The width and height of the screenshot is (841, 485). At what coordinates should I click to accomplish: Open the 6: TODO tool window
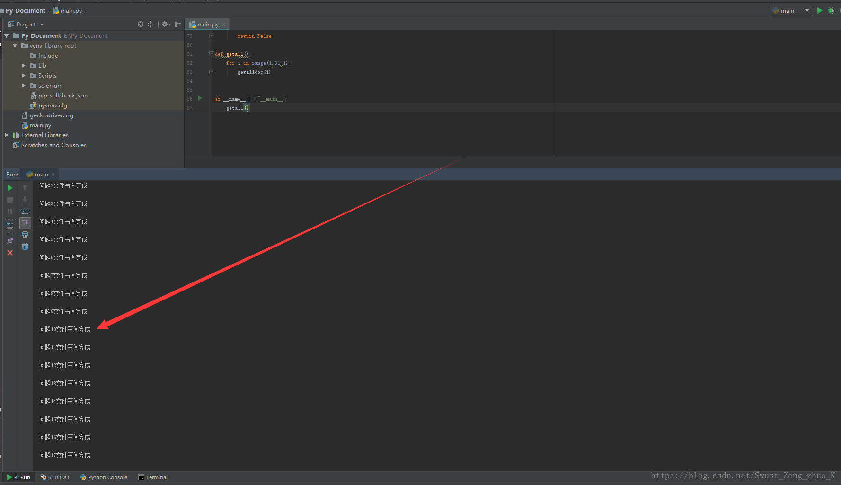coord(55,477)
